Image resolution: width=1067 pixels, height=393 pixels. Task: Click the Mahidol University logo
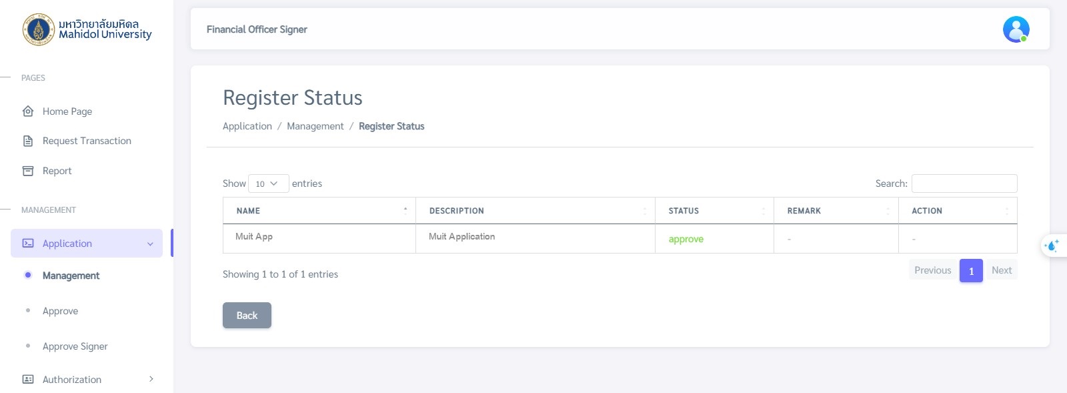[39, 29]
